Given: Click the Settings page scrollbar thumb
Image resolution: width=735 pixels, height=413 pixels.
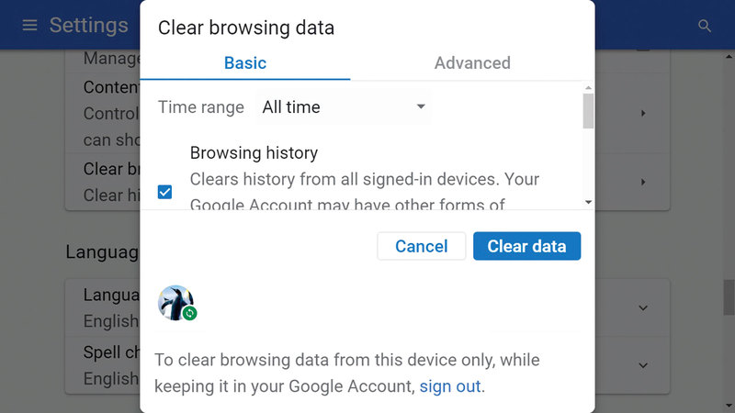Looking at the screenshot, I should (729, 296).
